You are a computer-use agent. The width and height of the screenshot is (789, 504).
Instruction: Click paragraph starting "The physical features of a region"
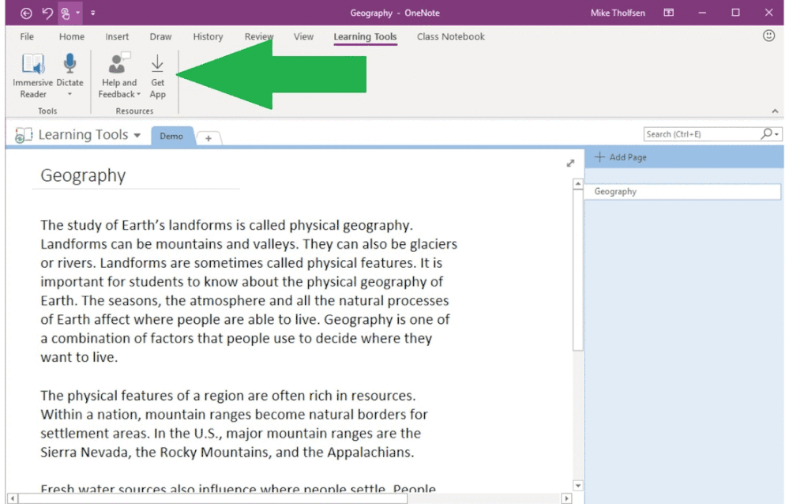coord(234,424)
